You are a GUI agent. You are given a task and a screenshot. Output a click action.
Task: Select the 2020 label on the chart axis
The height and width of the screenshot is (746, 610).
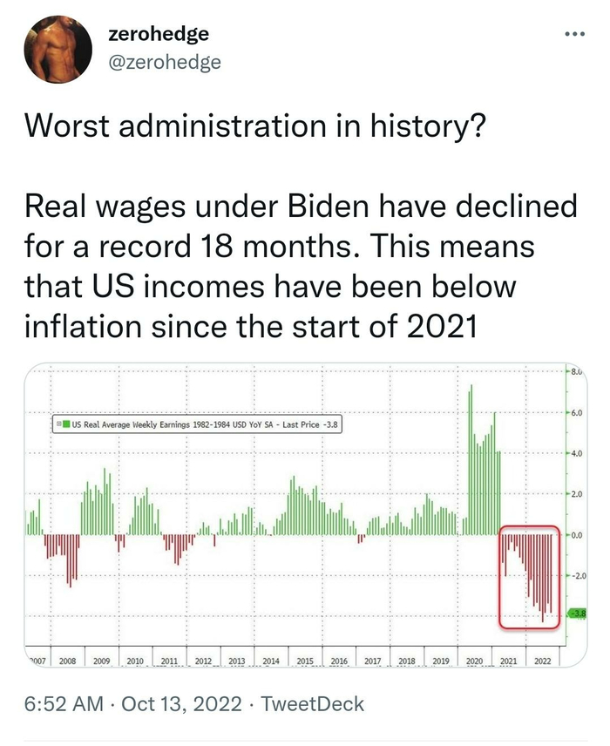click(475, 661)
